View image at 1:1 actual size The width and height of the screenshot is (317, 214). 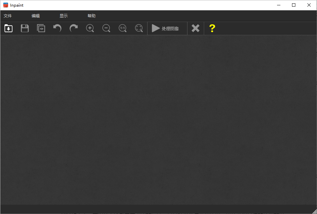[x=122, y=28]
